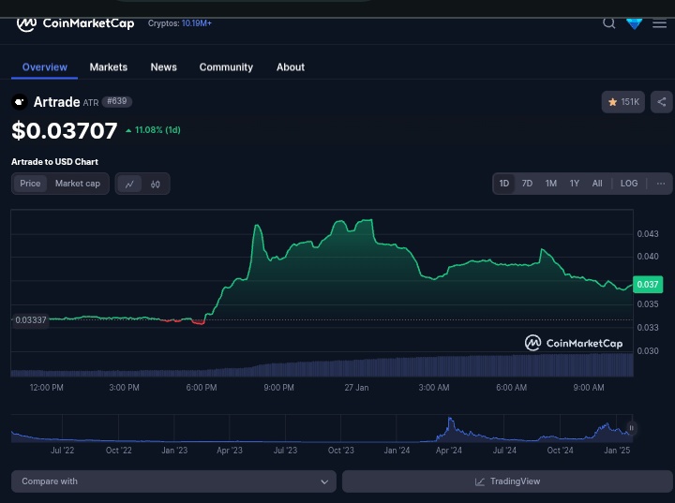Select the 1Y time range
This screenshot has height=503, width=675.
pyautogui.click(x=575, y=184)
